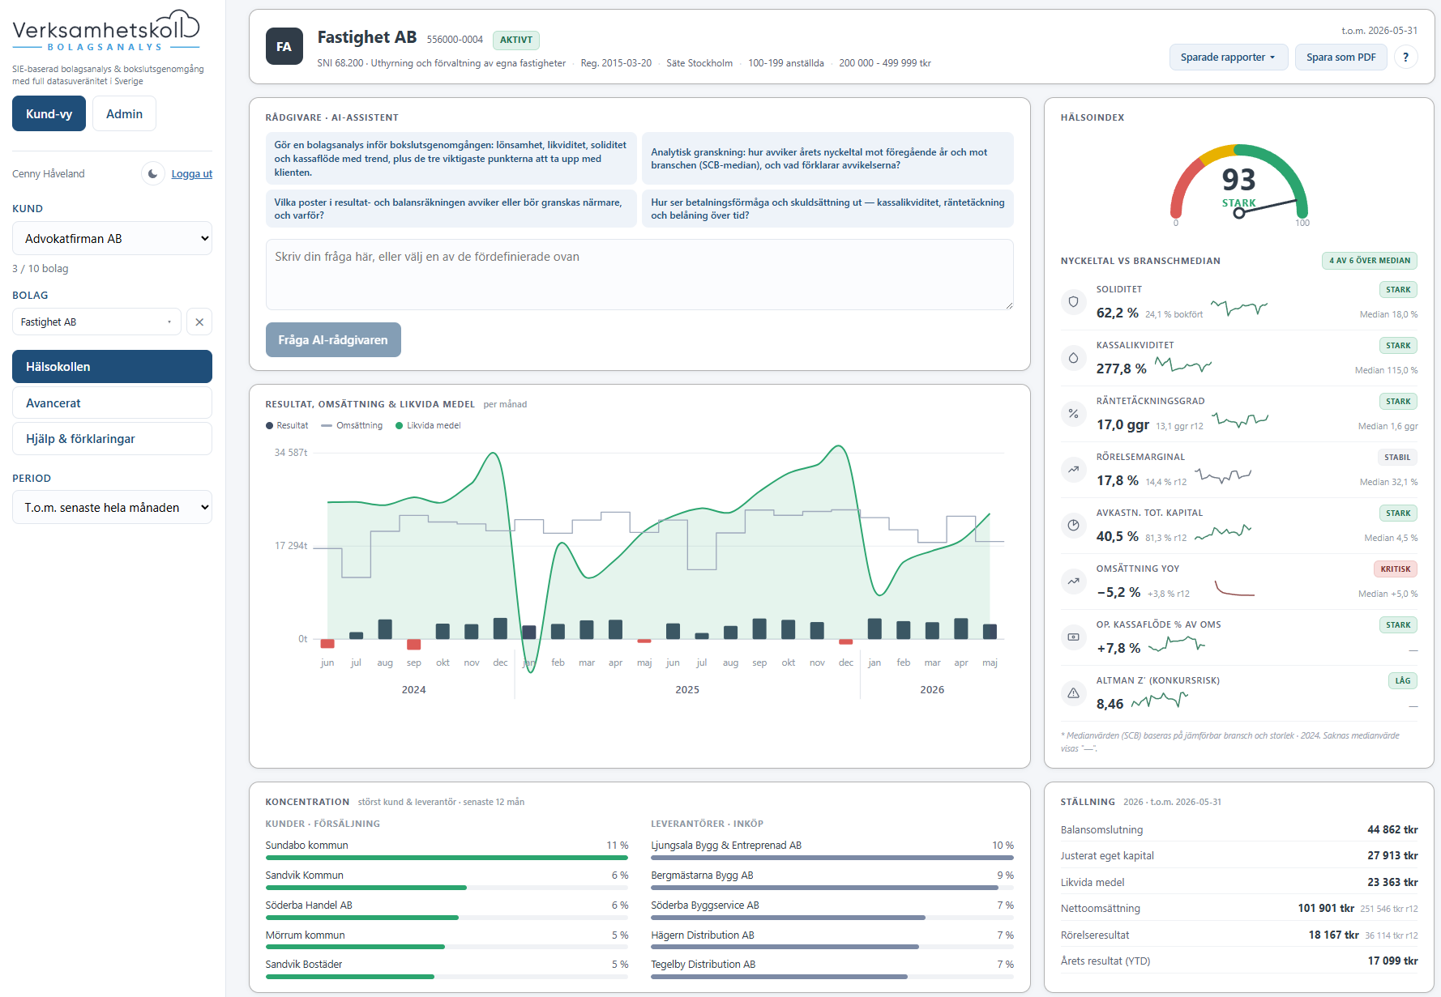Toggle dark mode moon icon
This screenshot has width=1441, height=997.
coord(153,173)
